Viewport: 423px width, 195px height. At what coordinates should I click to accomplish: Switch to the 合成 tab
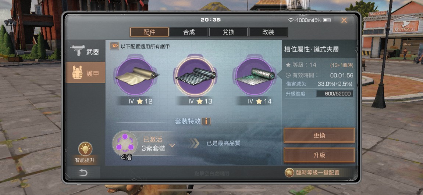[x=189, y=32]
